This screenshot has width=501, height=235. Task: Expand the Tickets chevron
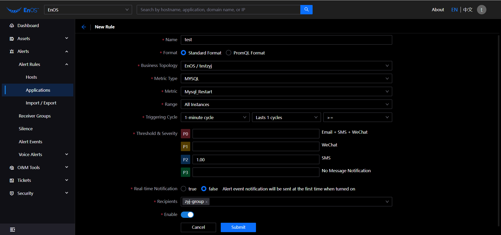67,180
